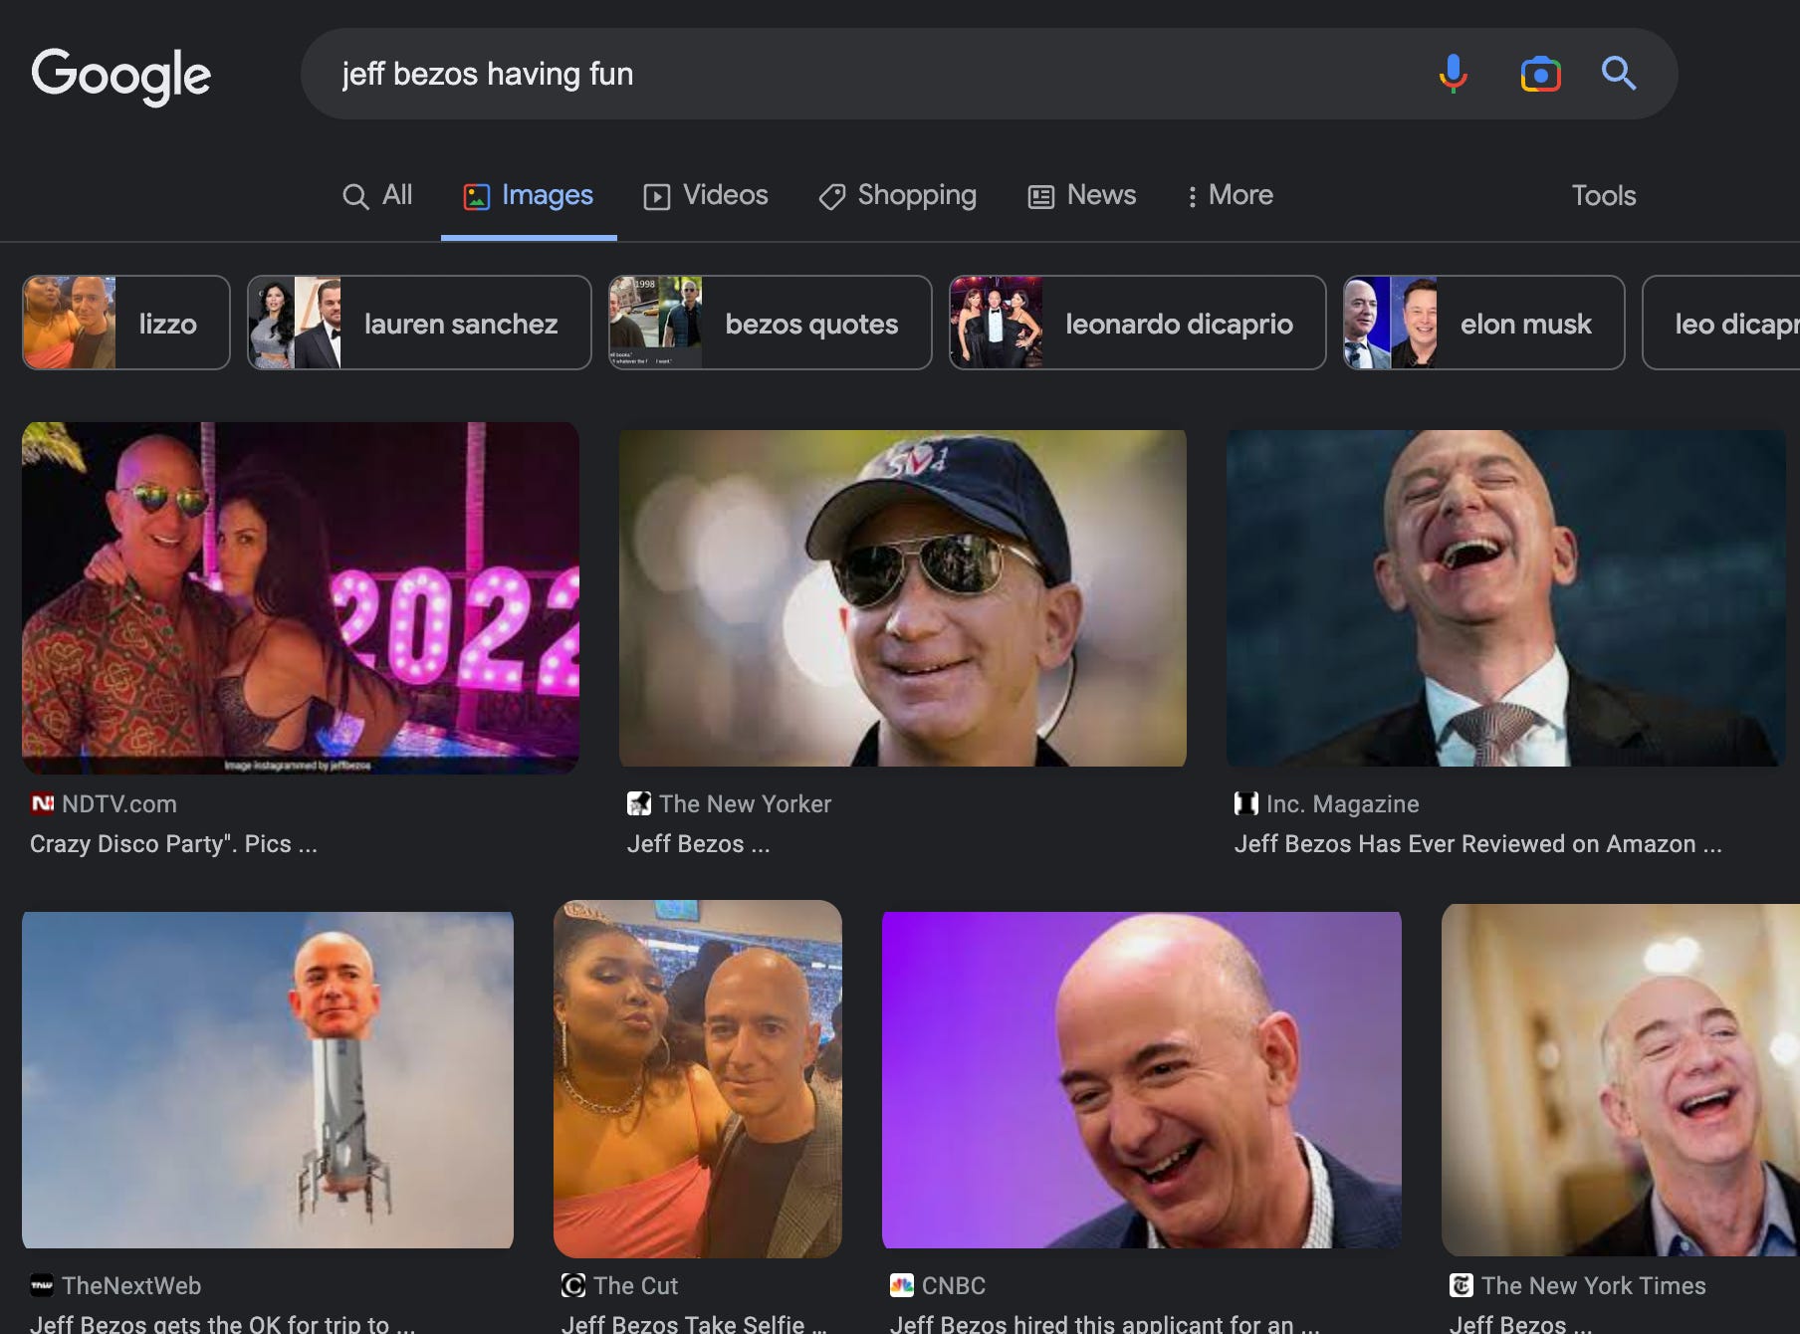The height and width of the screenshot is (1334, 1800).
Task: Click the NDTV.com favicon
Action: point(42,803)
